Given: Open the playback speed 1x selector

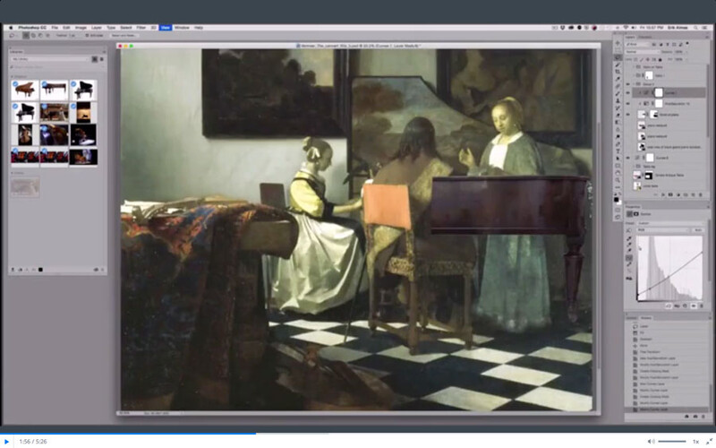Looking at the screenshot, I should (695, 442).
